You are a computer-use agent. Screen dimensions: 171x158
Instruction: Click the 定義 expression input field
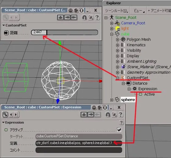click(x=79, y=143)
